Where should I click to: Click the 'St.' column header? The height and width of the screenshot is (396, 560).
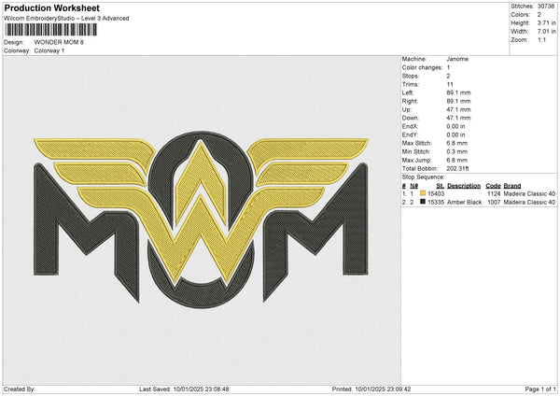pyautogui.click(x=440, y=186)
